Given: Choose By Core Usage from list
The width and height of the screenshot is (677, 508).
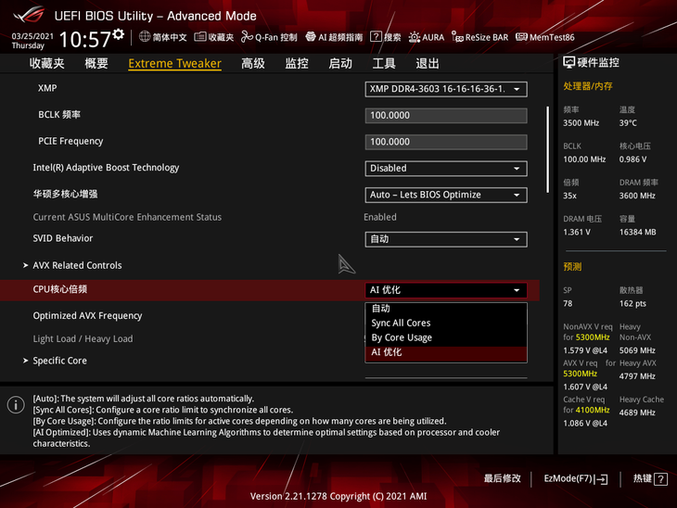Looking at the screenshot, I should pos(402,337).
